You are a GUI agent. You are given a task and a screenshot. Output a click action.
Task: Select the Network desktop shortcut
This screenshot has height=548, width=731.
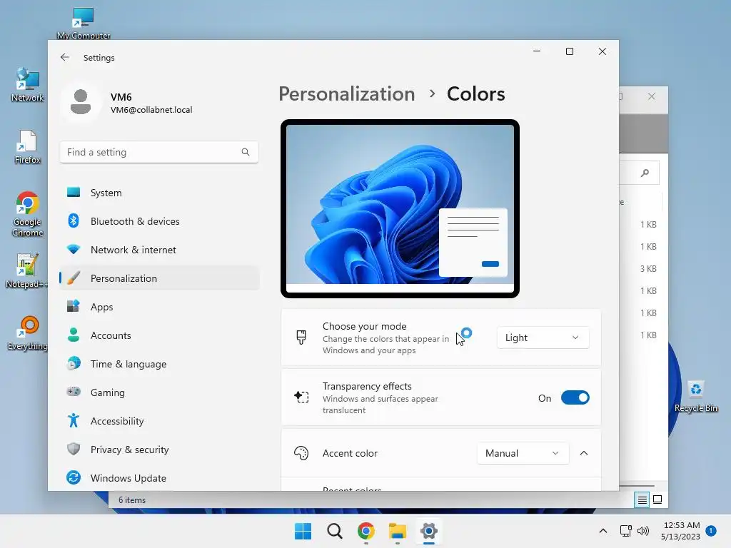point(27,85)
